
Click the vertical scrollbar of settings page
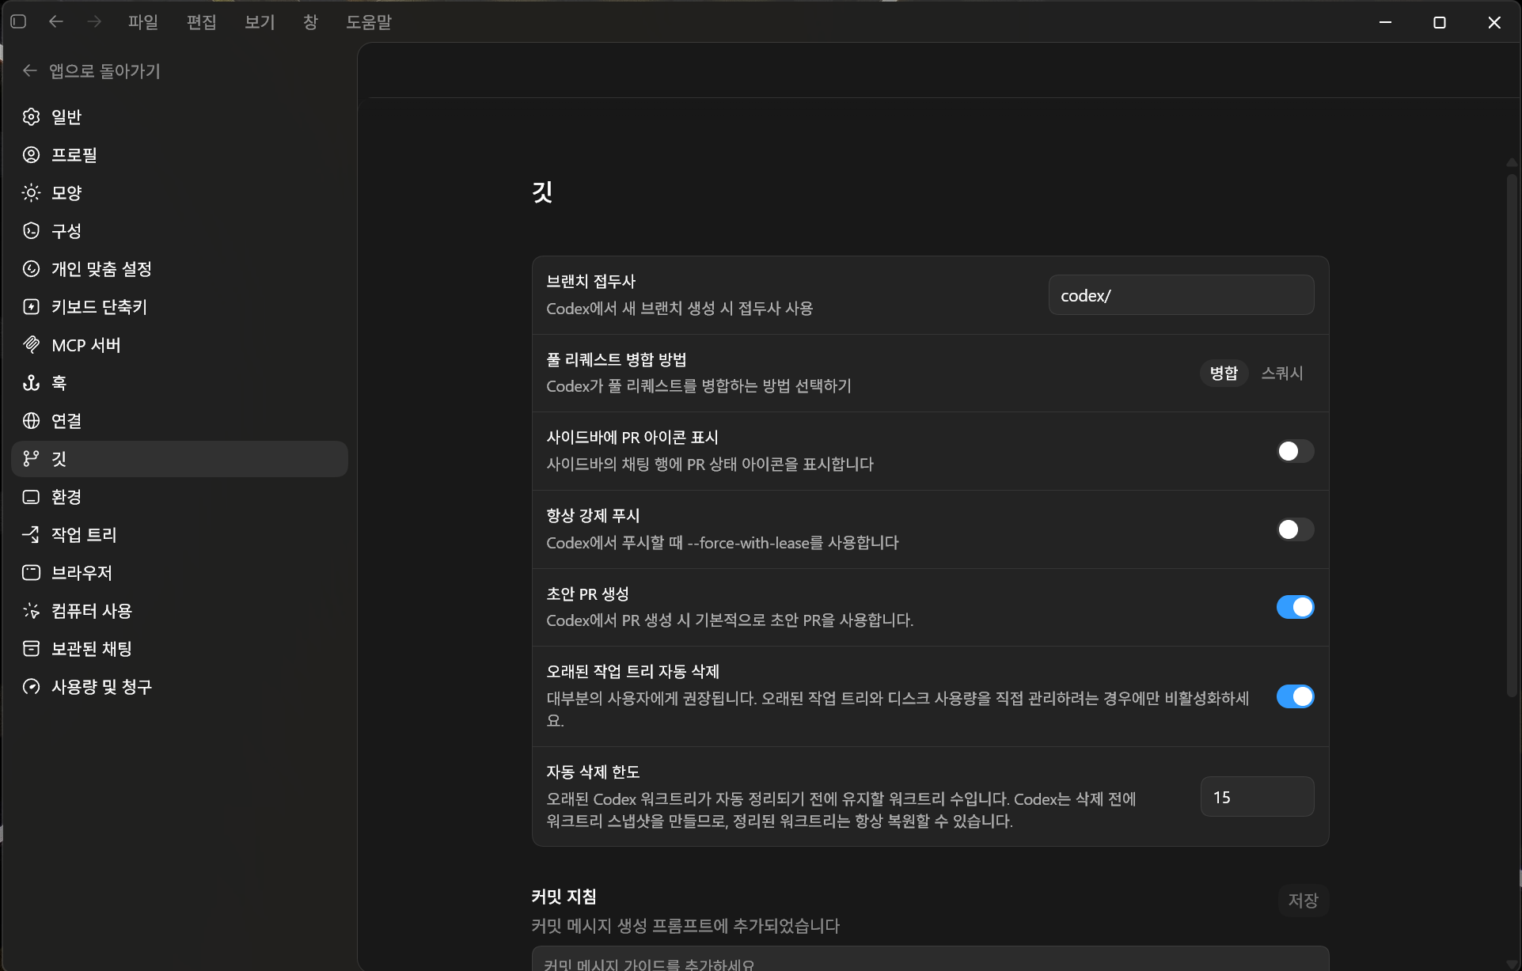(x=1512, y=435)
